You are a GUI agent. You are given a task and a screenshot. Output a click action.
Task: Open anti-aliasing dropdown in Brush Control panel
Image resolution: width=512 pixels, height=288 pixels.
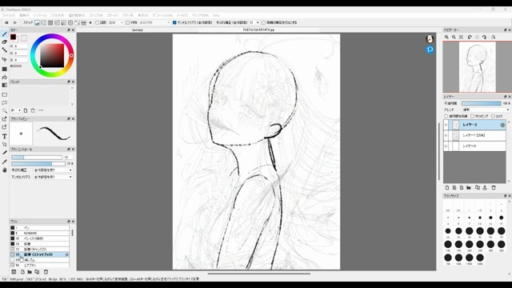click(53, 177)
